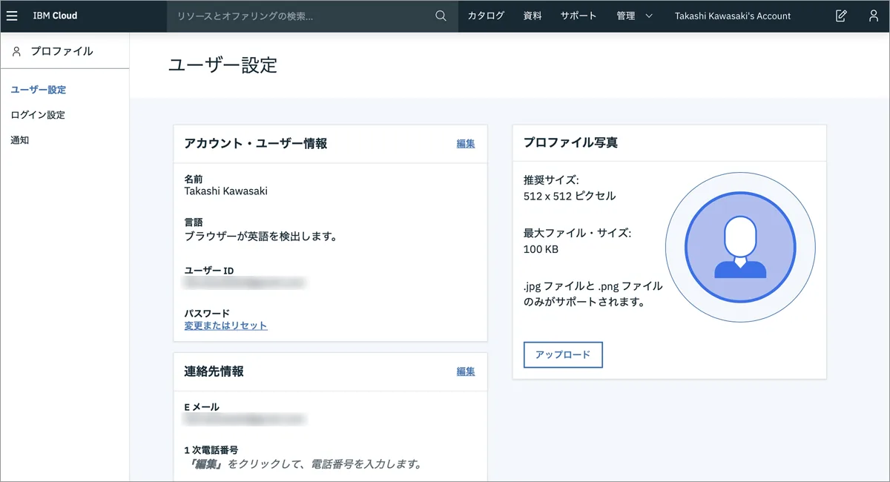
Task: Click 編集 link in 連絡先情報
Action: [466, 372]
